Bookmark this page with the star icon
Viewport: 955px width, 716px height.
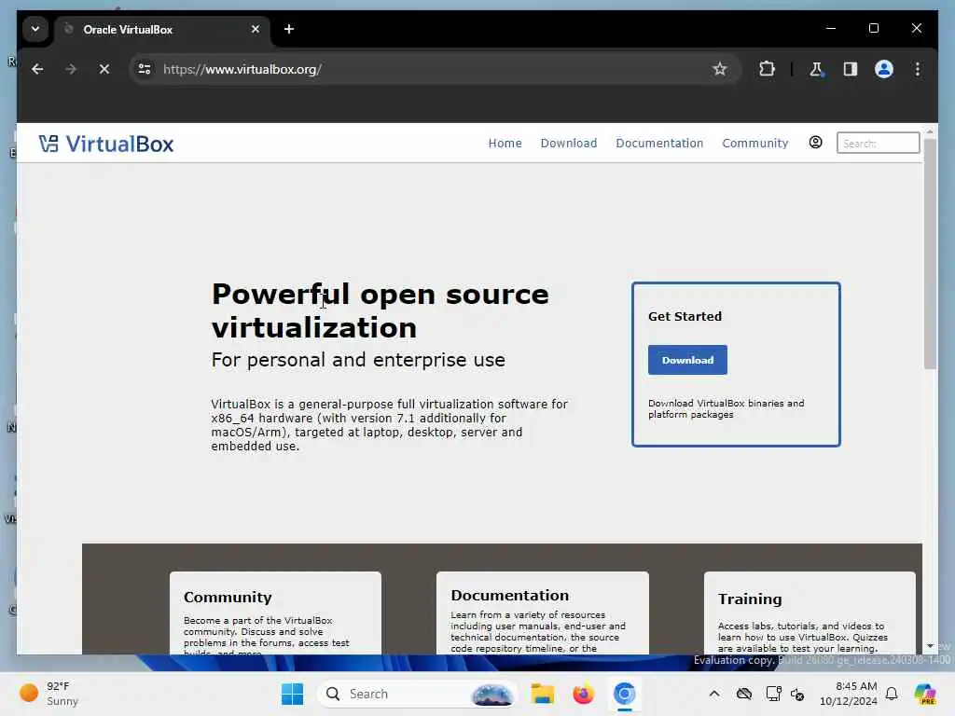click(x=719, y=69)
